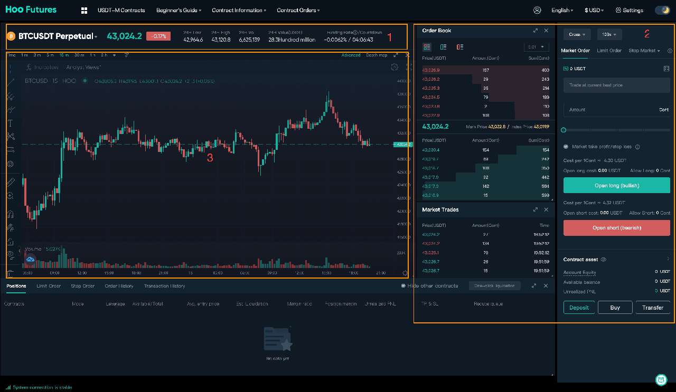The image size is (676, 392).
Task: Open bottom-right chart axis settings gear
Action: point(405,273)
